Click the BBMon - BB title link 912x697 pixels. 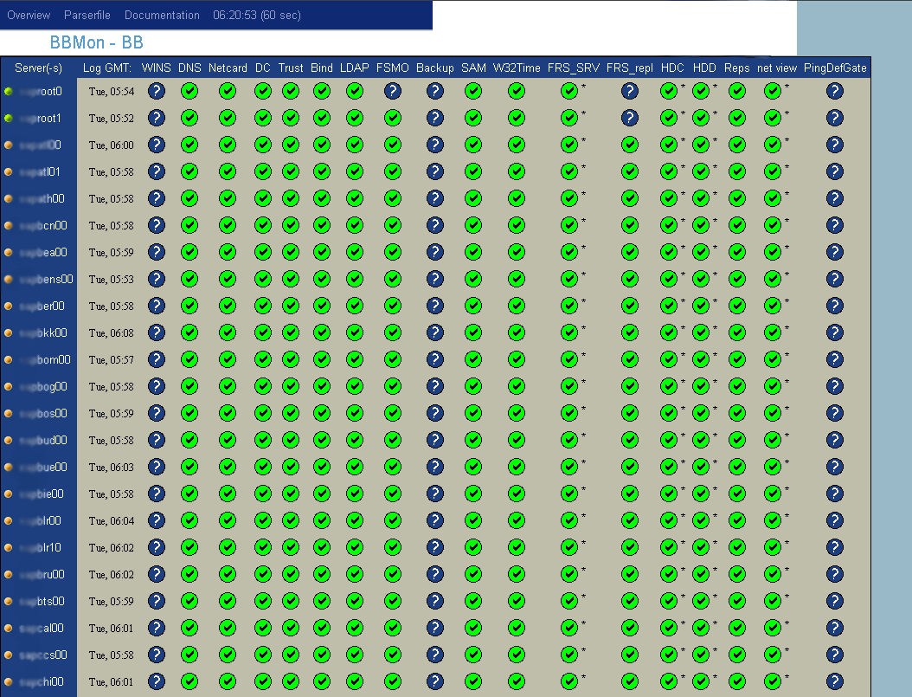(97, 42)
